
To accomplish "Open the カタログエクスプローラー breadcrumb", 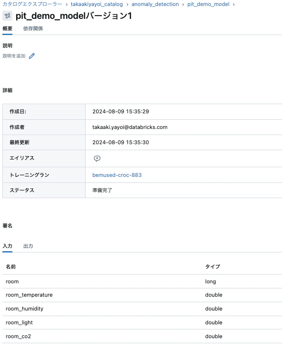I will [32, 4].
